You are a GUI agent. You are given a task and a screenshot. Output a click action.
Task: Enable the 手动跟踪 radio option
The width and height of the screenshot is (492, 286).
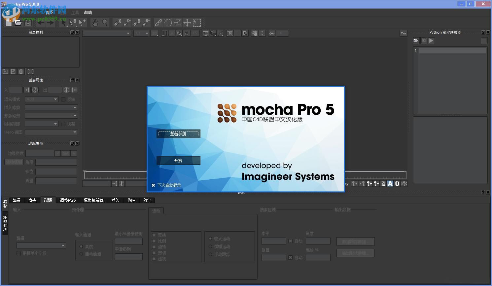pos(210,254)
